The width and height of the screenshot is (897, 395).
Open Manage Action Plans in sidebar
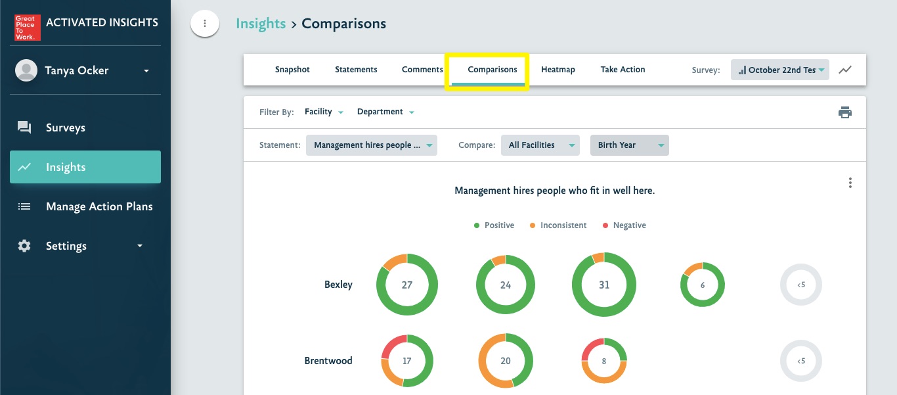coord(98,206)
